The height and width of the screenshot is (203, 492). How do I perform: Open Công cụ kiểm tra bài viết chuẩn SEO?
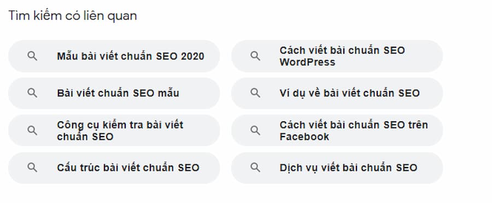pyautogui.click(x=114, y=131)
